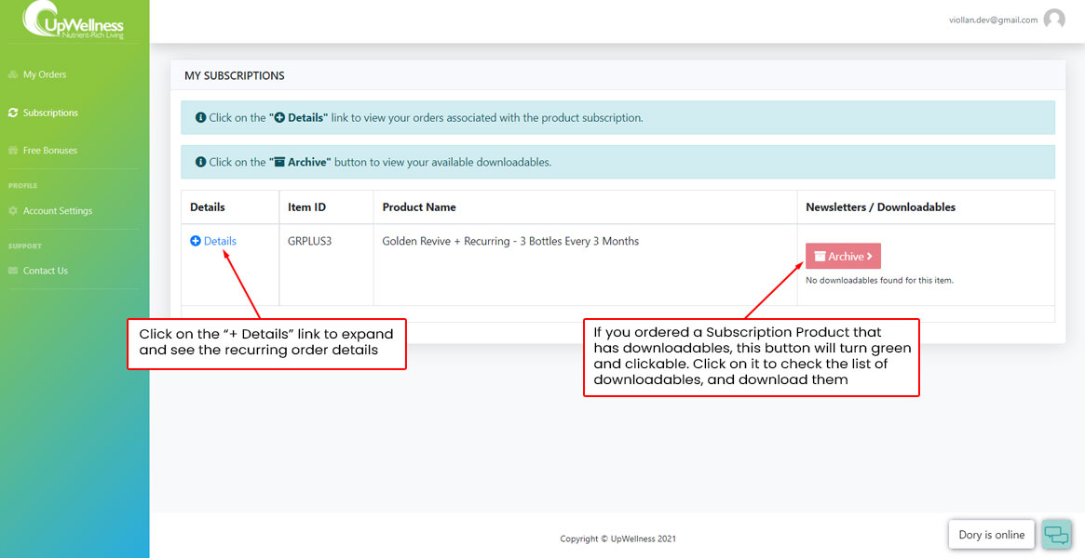The width and height of the screenshot is (1085, 558).
Task: Click Golden Revive + Recurring product name
Action: [510, 242]
